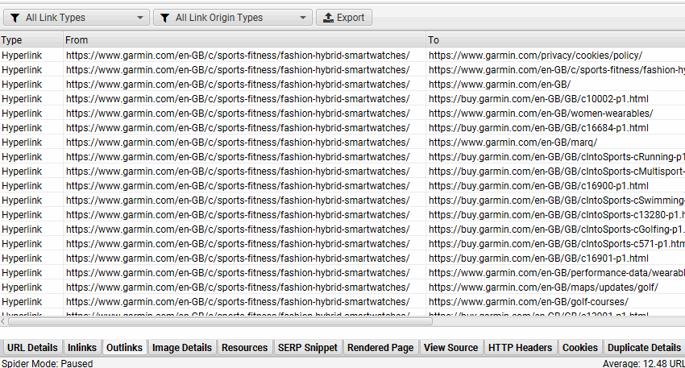Open the All Link Types filter dropdown
The image size is (685, 368).
(76, 17)
